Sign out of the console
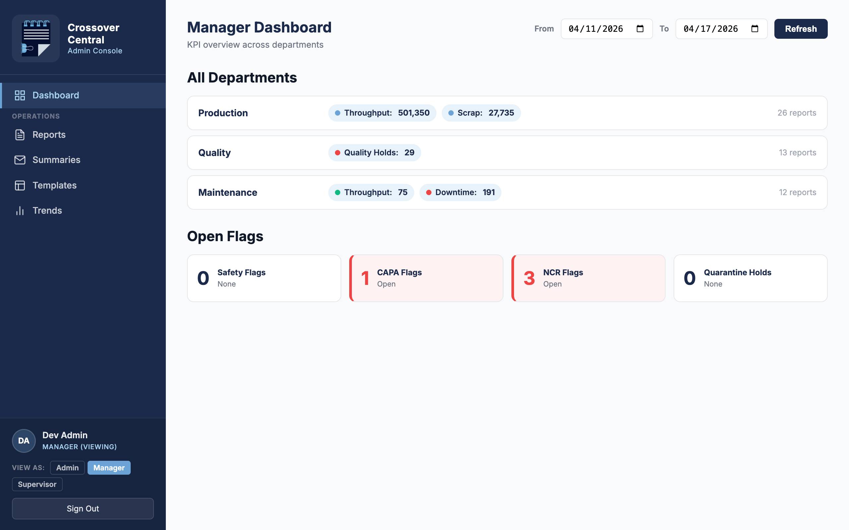The width and height of the screenshot is (849, 530). 83,508
